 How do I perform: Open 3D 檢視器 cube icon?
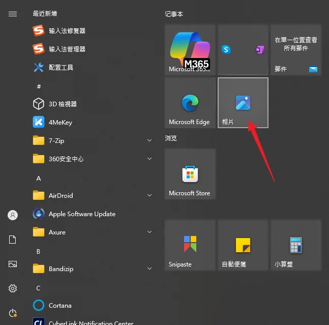[x=39, y=104]
